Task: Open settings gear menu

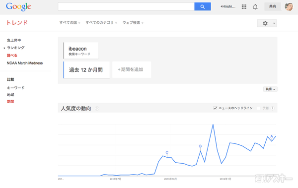Action: 265,23
